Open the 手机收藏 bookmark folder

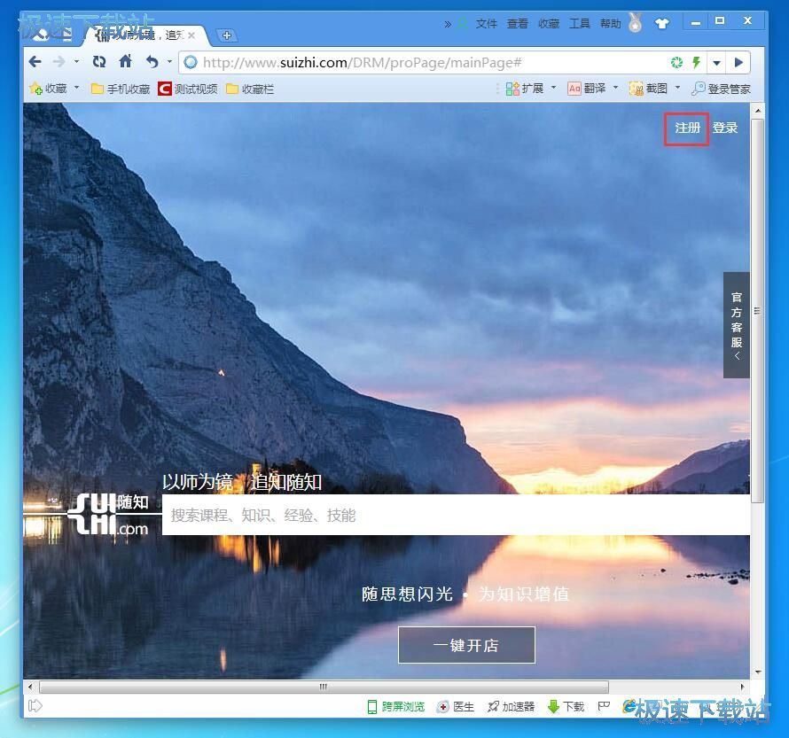coord(121,89)
